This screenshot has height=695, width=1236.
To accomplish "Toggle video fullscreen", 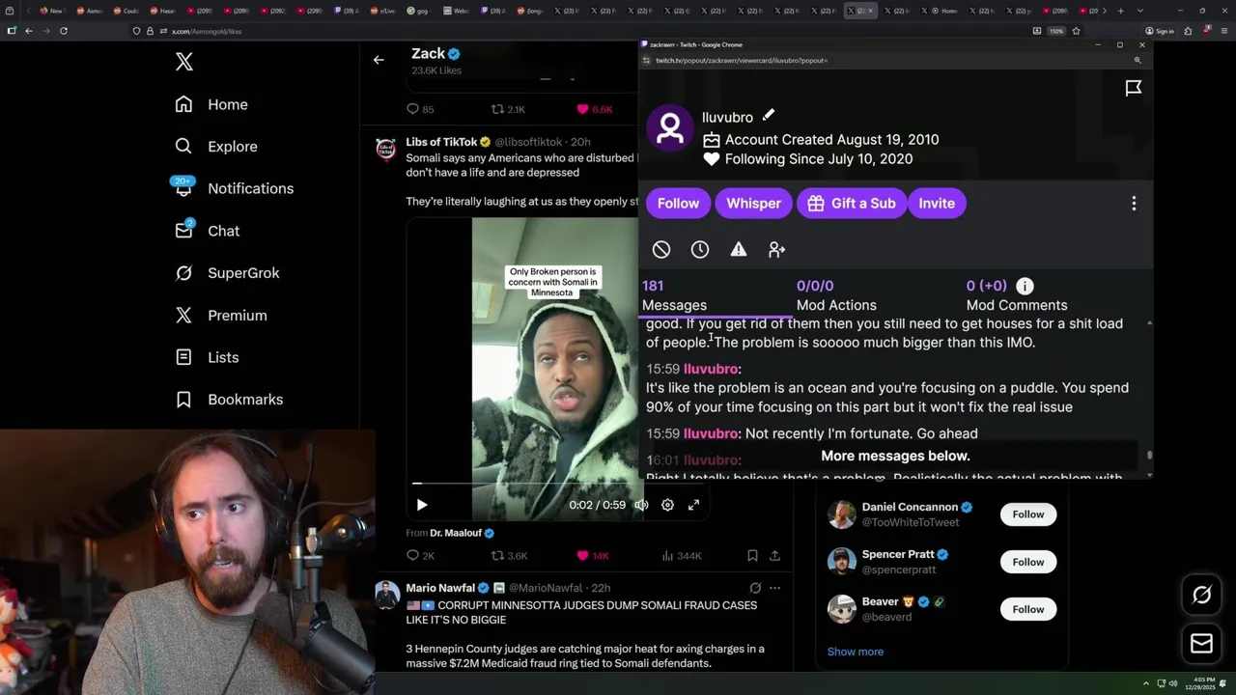I will point(693,505).
